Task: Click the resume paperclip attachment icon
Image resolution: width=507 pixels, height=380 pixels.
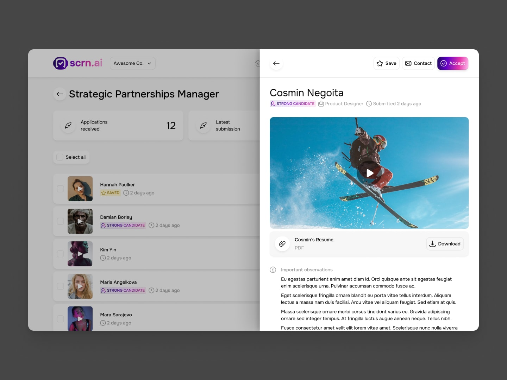Action: click(x=282, y=243)
